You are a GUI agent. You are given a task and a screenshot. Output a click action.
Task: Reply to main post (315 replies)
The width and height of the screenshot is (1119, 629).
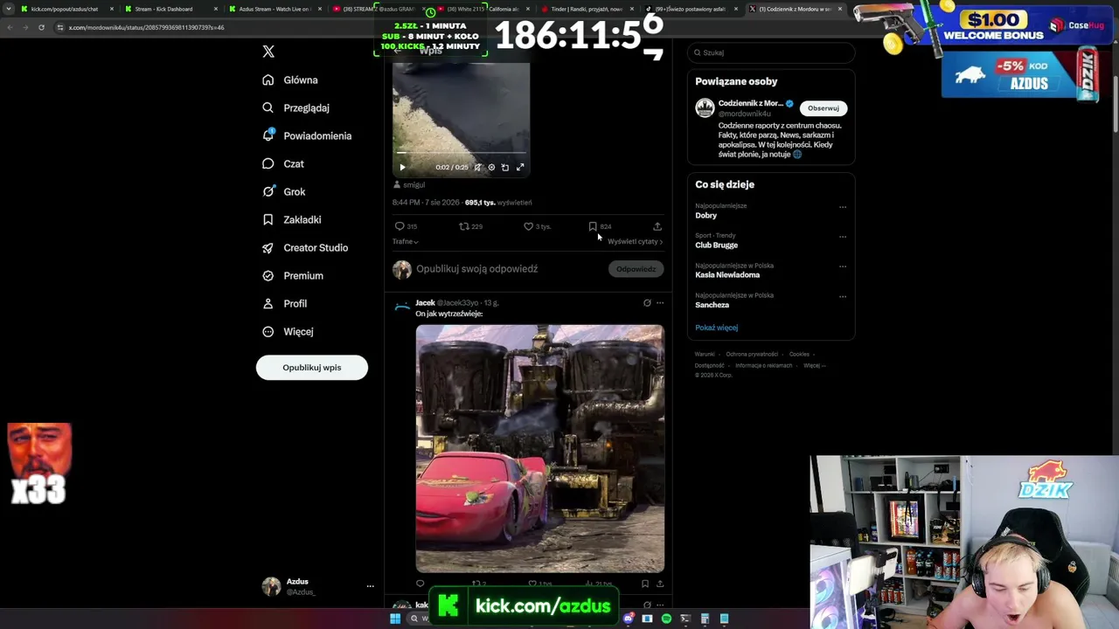pyautogui.click(x=406, y=226)
